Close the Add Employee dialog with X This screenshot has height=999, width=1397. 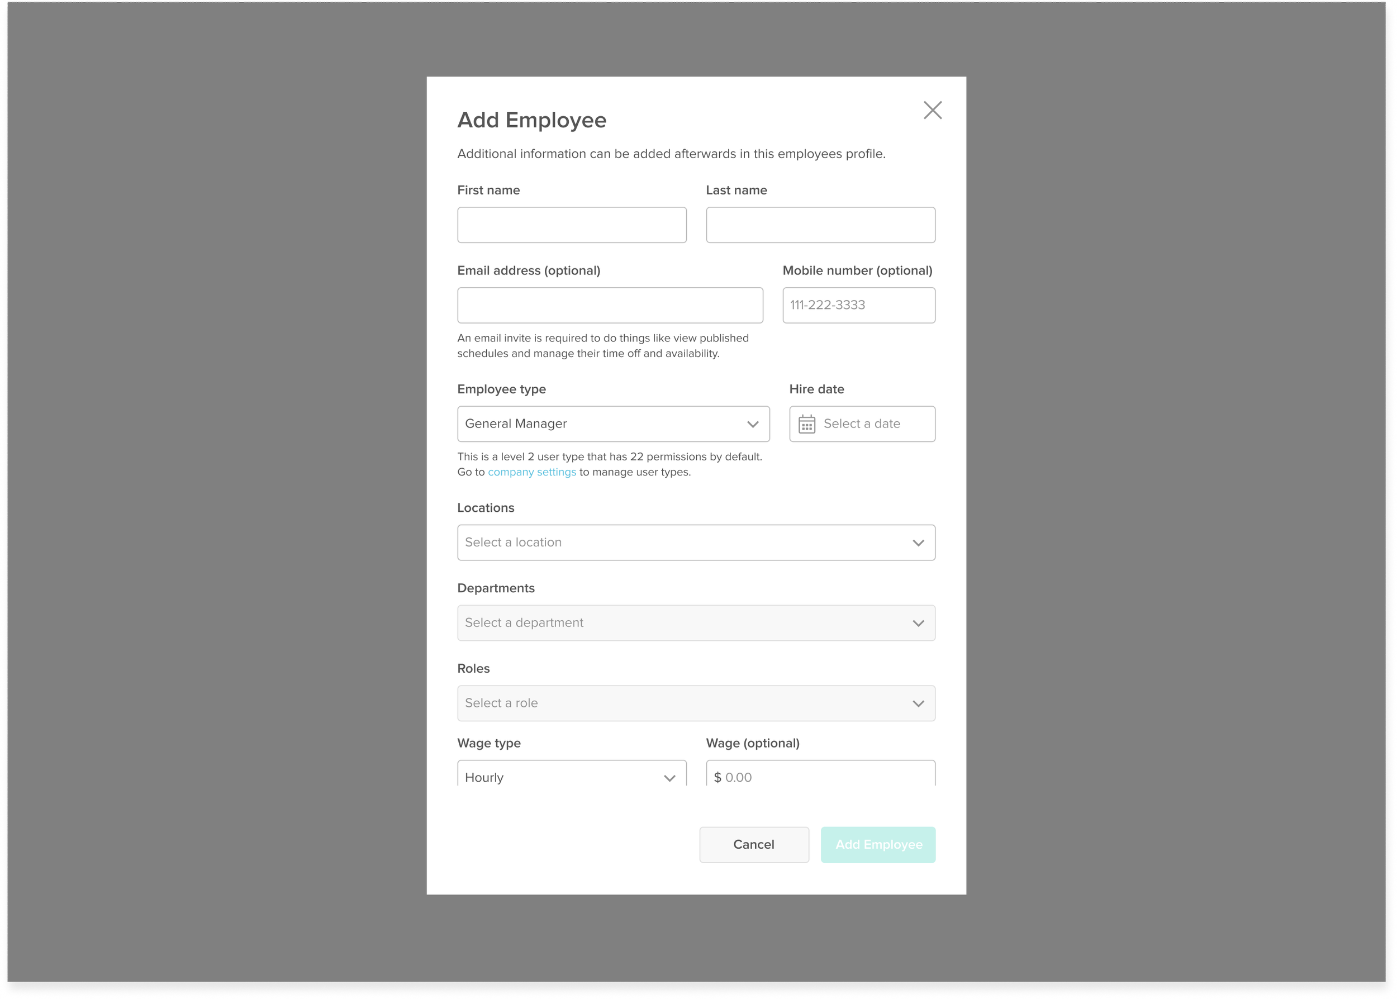point(933,110)
